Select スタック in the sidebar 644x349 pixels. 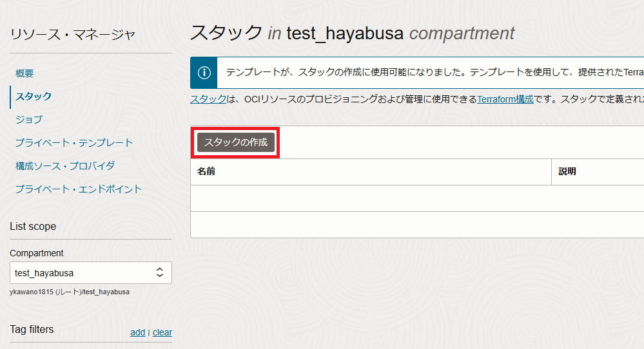pos(34,97)
